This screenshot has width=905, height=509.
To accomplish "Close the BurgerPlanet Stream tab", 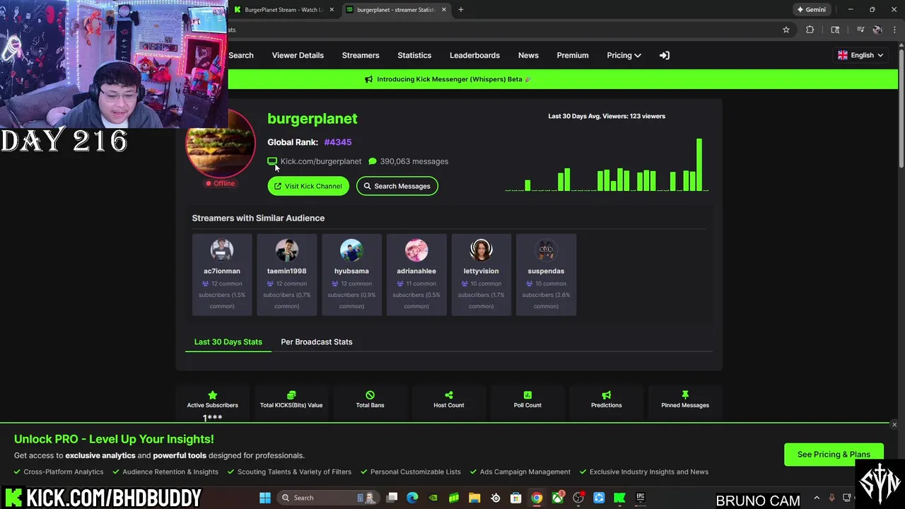I will point(332,10).
